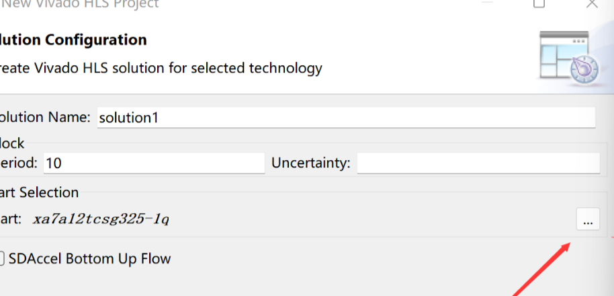Click the Solution Configuration heading
The image size is (614, 296).
pos(73,40)
